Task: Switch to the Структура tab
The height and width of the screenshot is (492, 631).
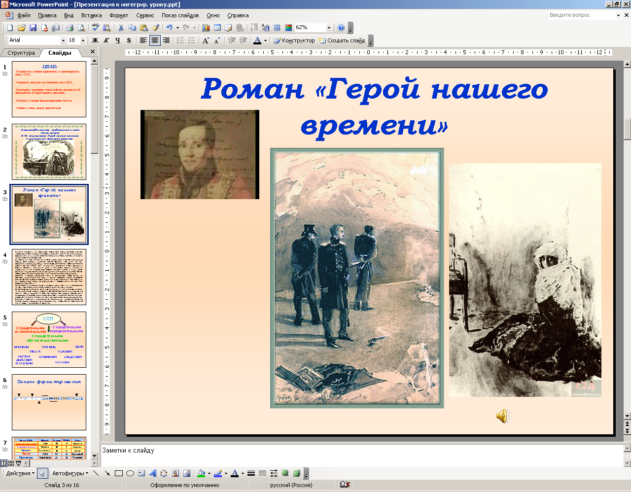Action: pos(21,53)
